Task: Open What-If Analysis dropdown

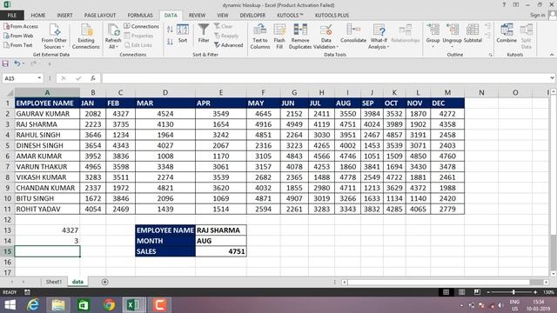Action: point(379,37)
